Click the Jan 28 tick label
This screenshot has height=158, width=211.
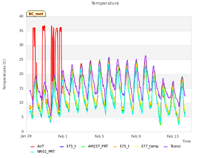point(26,136)
